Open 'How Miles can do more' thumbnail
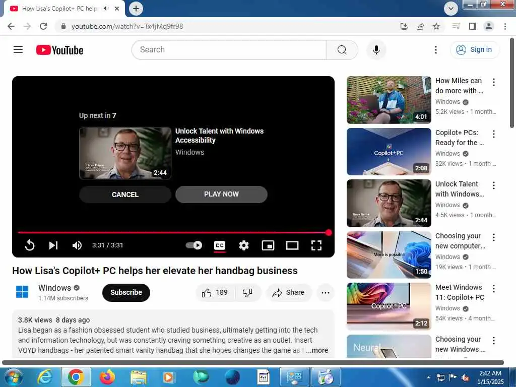 pos(389,100)
